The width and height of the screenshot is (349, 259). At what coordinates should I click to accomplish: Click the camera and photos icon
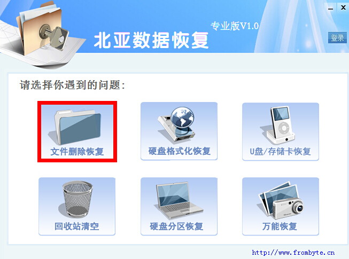coord(281,200)
